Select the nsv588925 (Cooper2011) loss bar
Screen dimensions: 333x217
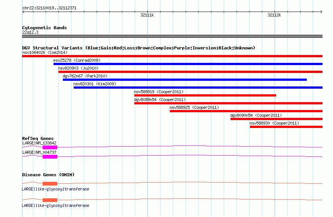click(246, 111)
